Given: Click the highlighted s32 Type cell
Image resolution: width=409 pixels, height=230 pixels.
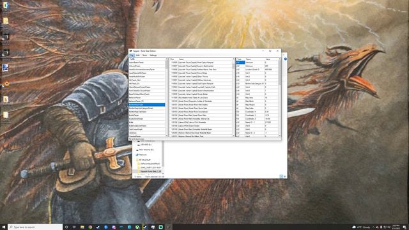Looking at the screenshot, I should tap(240, 63).
